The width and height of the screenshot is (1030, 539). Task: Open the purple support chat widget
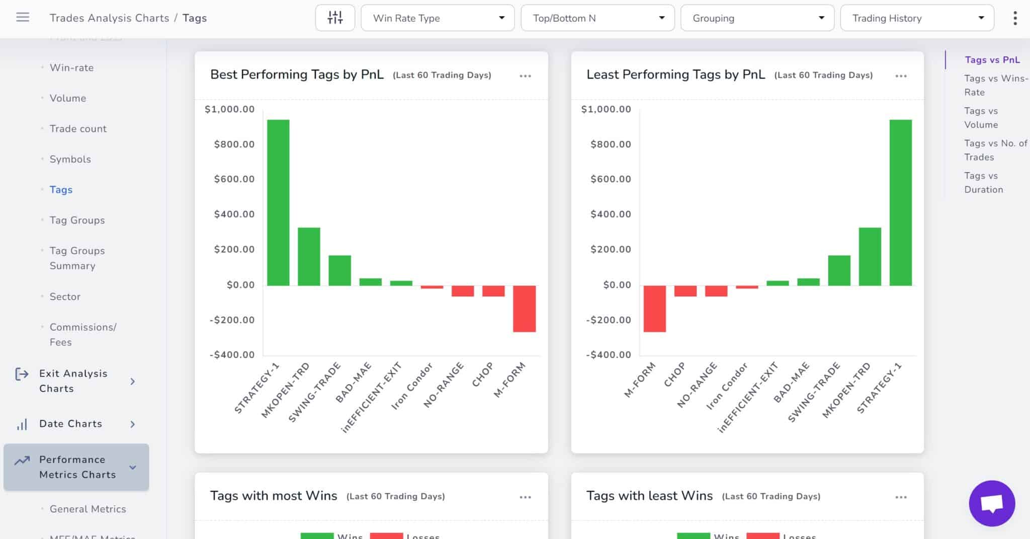coord(992,503)
